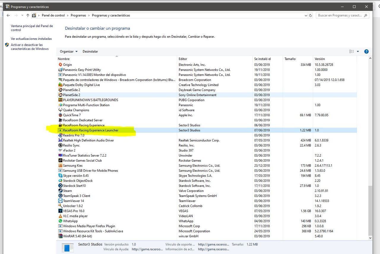Expand the view options dropdown arrow
Viewport: 380px width, 254px height.
click(358, 51)
